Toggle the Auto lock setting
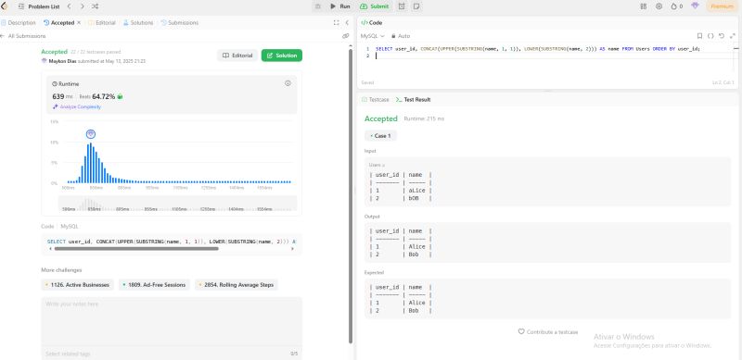 tap(402, 36)
